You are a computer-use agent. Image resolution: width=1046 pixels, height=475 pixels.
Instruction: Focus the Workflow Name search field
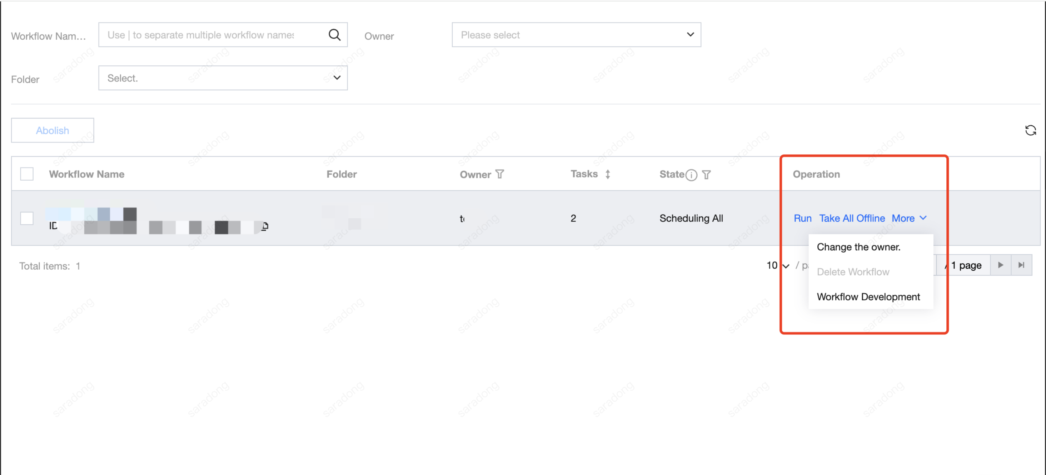[x=211, y=35]
